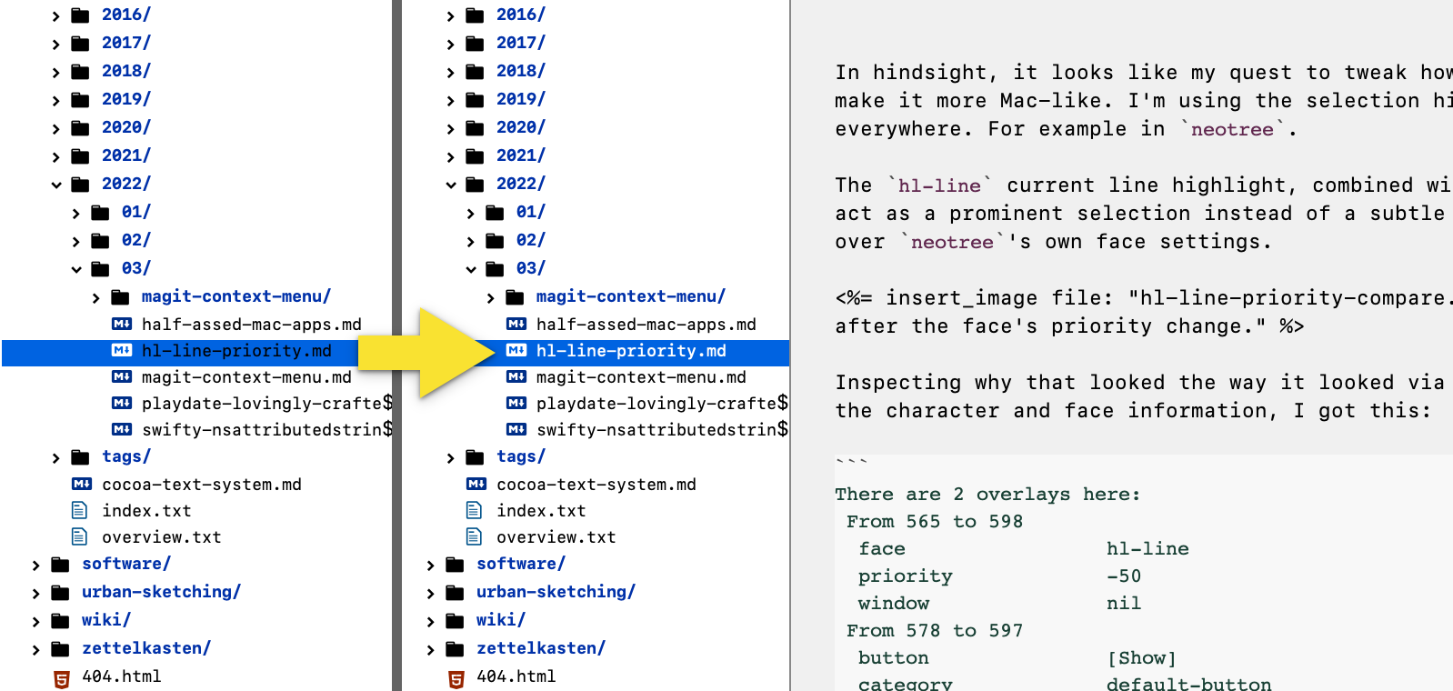Click folder icon of urban-sketching/ in left tree
The width and height of the screenshot is (1453, 691).
60,593
